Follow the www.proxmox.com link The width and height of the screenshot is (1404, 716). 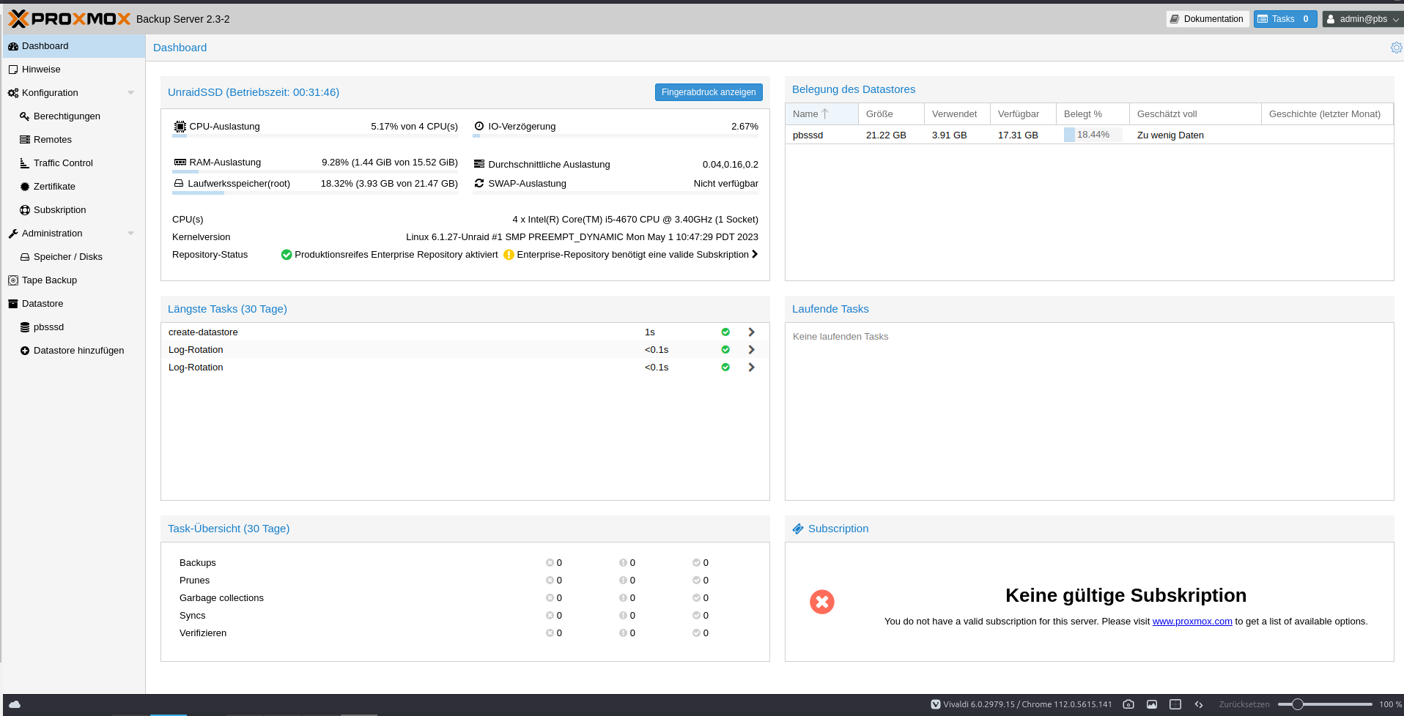click(x=1192, y=622)
